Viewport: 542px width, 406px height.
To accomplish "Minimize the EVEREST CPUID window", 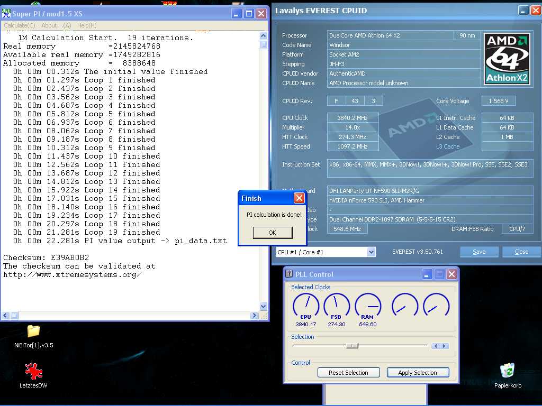I will [523, 11].
